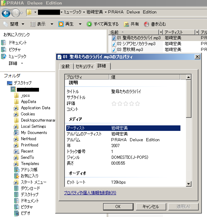
Task: Open ドキュメント favorite link
Action: coord(18,43)
